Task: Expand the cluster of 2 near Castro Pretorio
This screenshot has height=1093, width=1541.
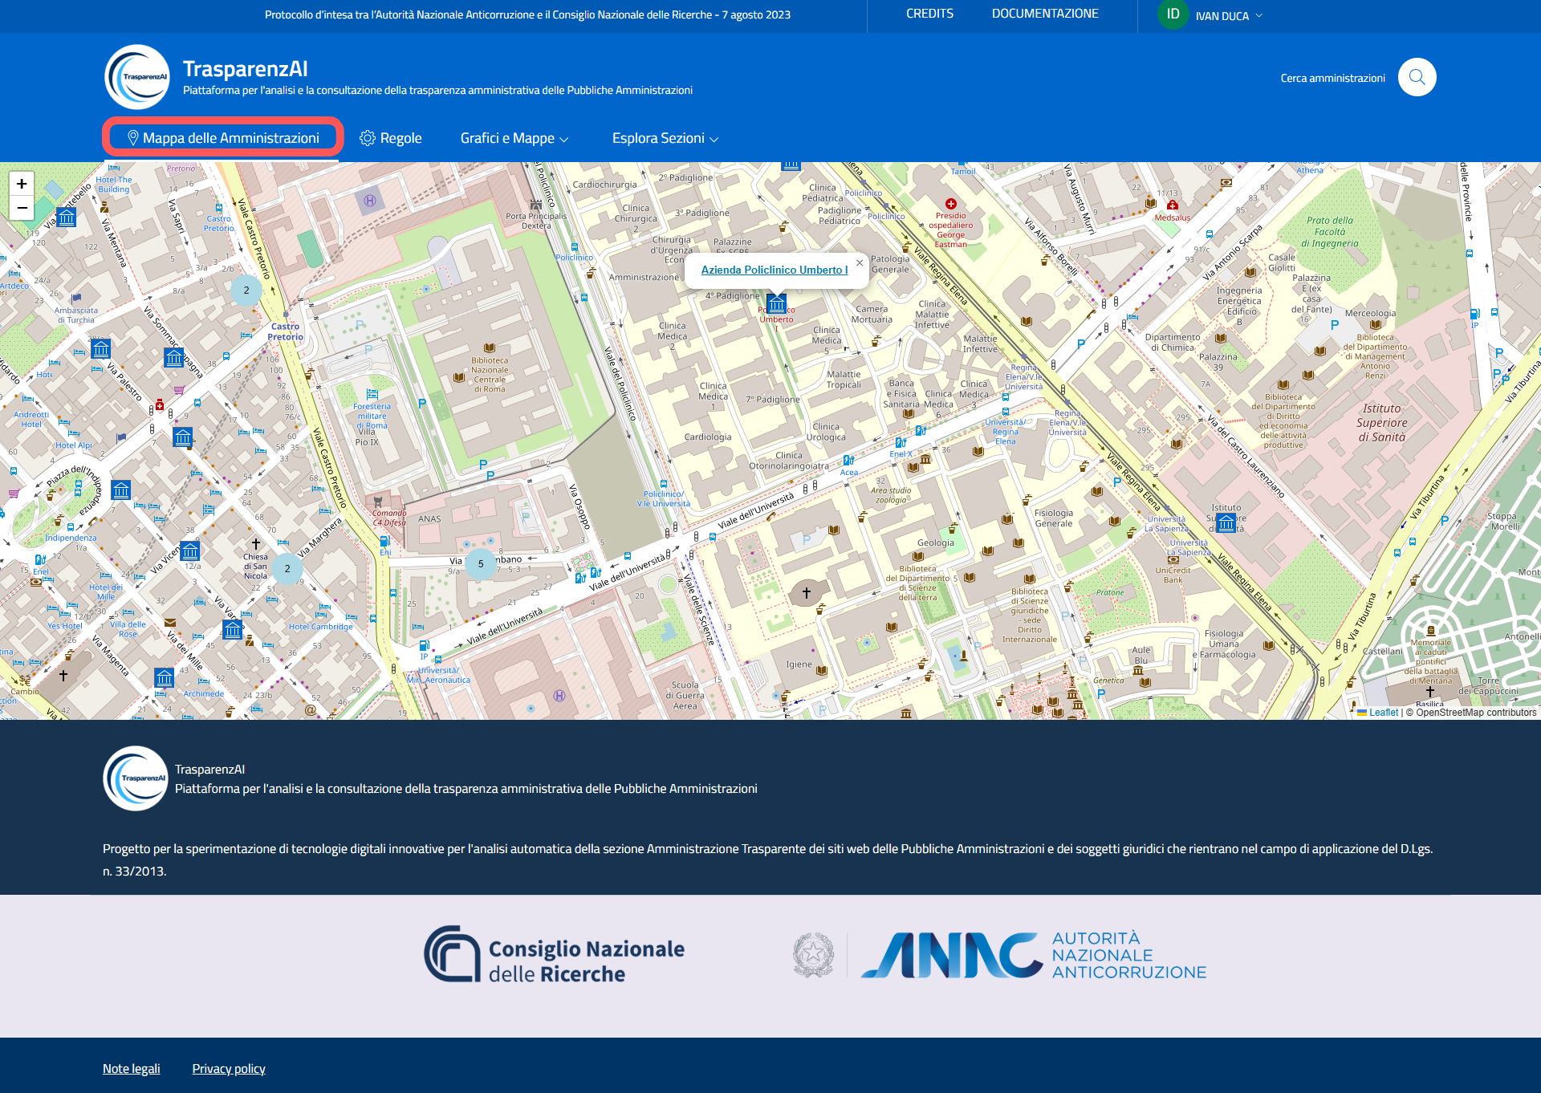Action: click(x=246, y=291)
